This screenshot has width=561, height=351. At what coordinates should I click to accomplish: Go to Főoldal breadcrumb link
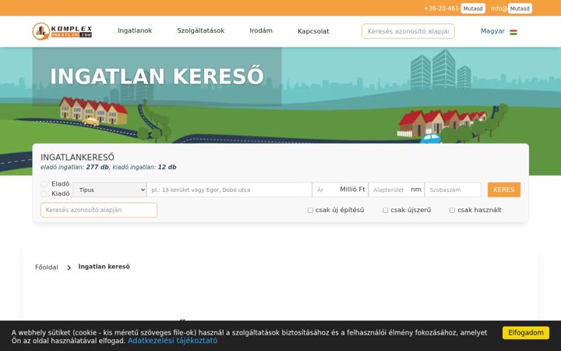(47, 268)
